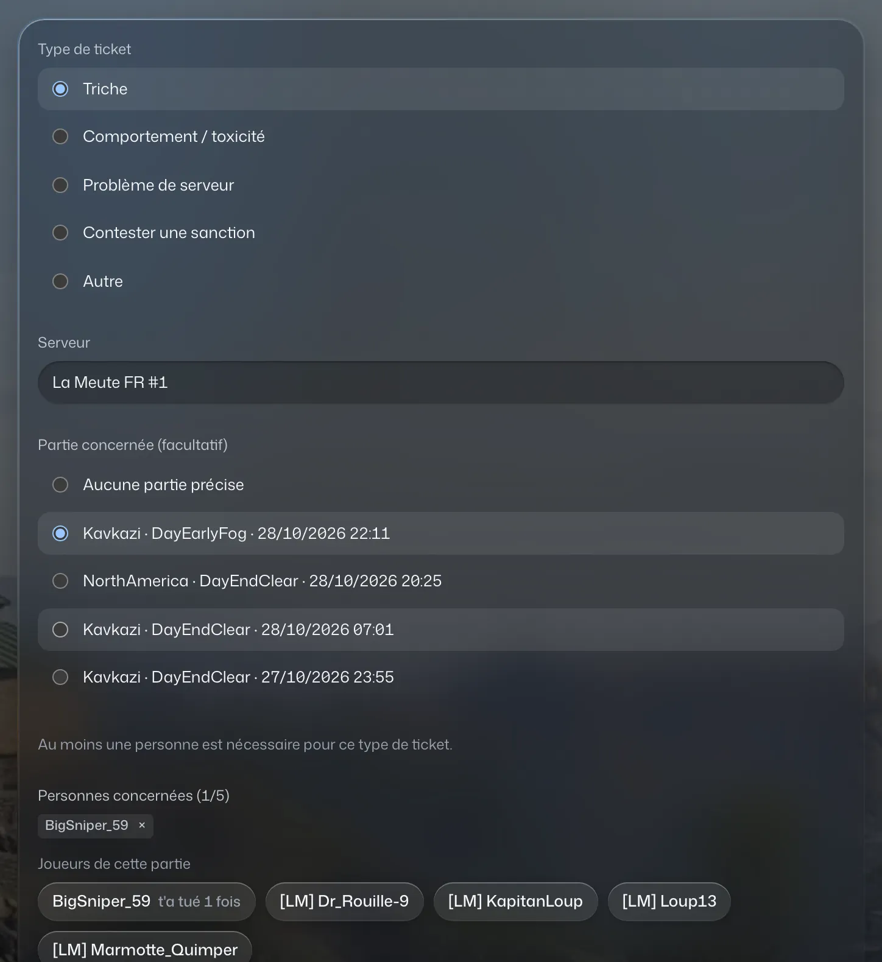Add player [LM] Dr_Rouille-9
The height and width of the screenshot is (962, 882).
[344, 901]
